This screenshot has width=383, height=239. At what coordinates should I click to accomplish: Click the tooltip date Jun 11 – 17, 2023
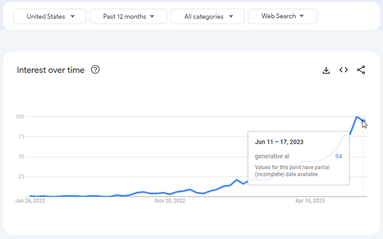(279, 142)
